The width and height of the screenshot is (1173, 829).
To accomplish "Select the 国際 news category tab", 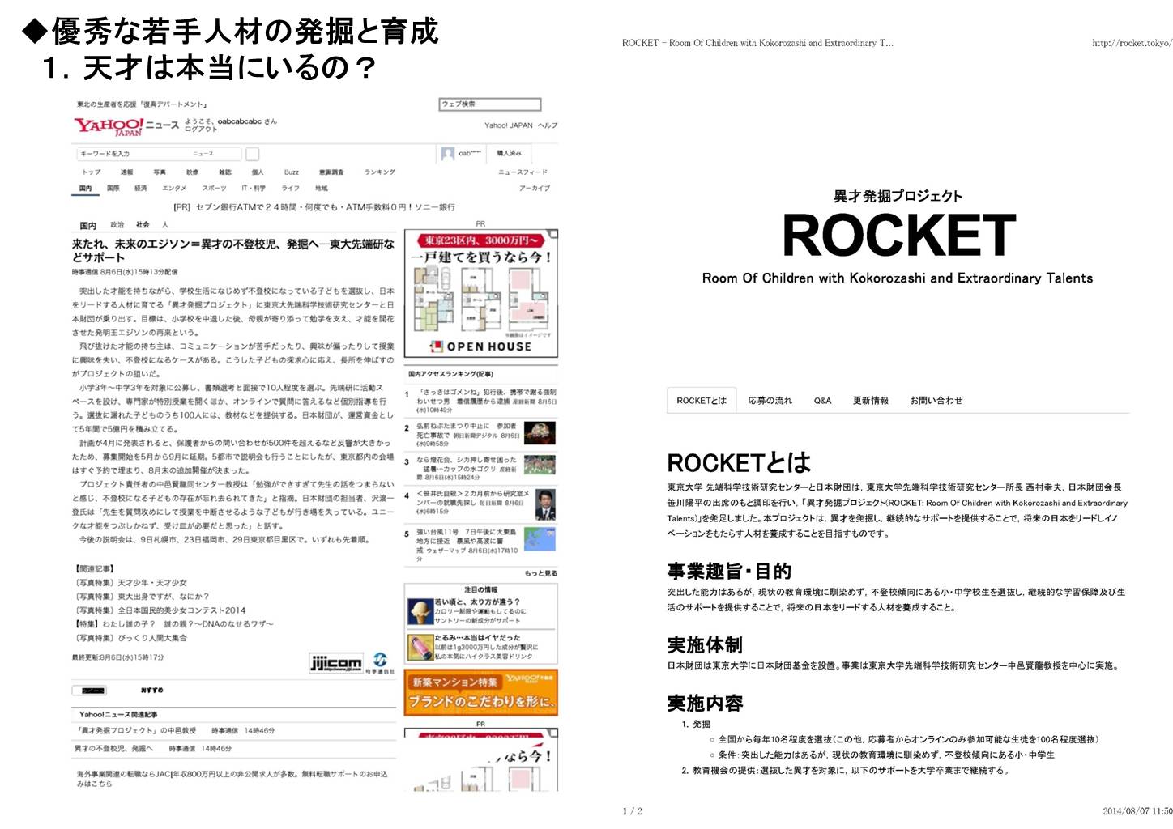I will 113,189.
